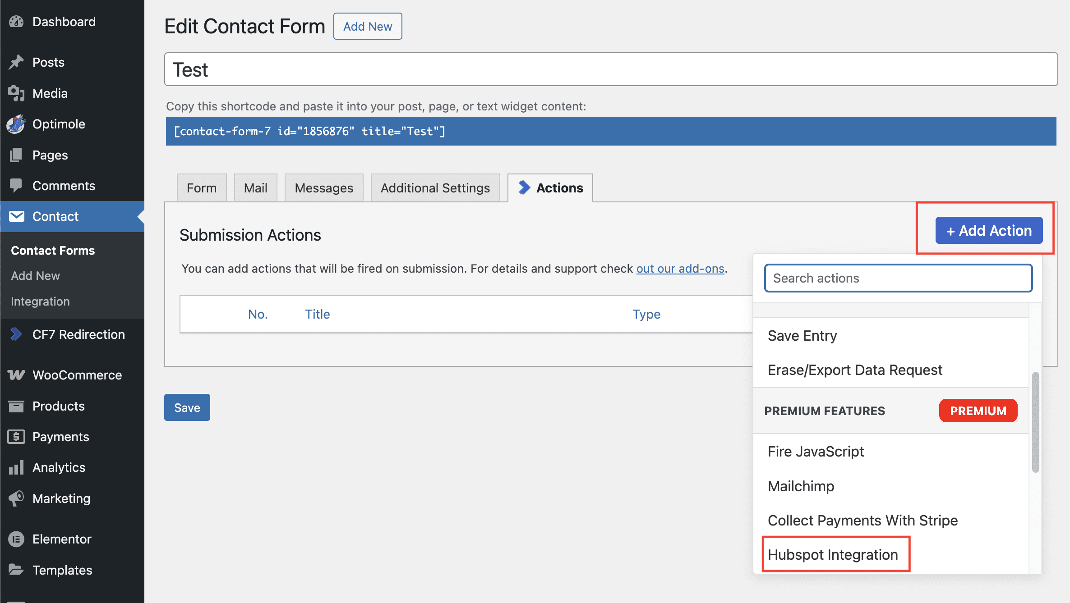
Task: Open the Add Action dropdown button
Action: coord(989,231)
